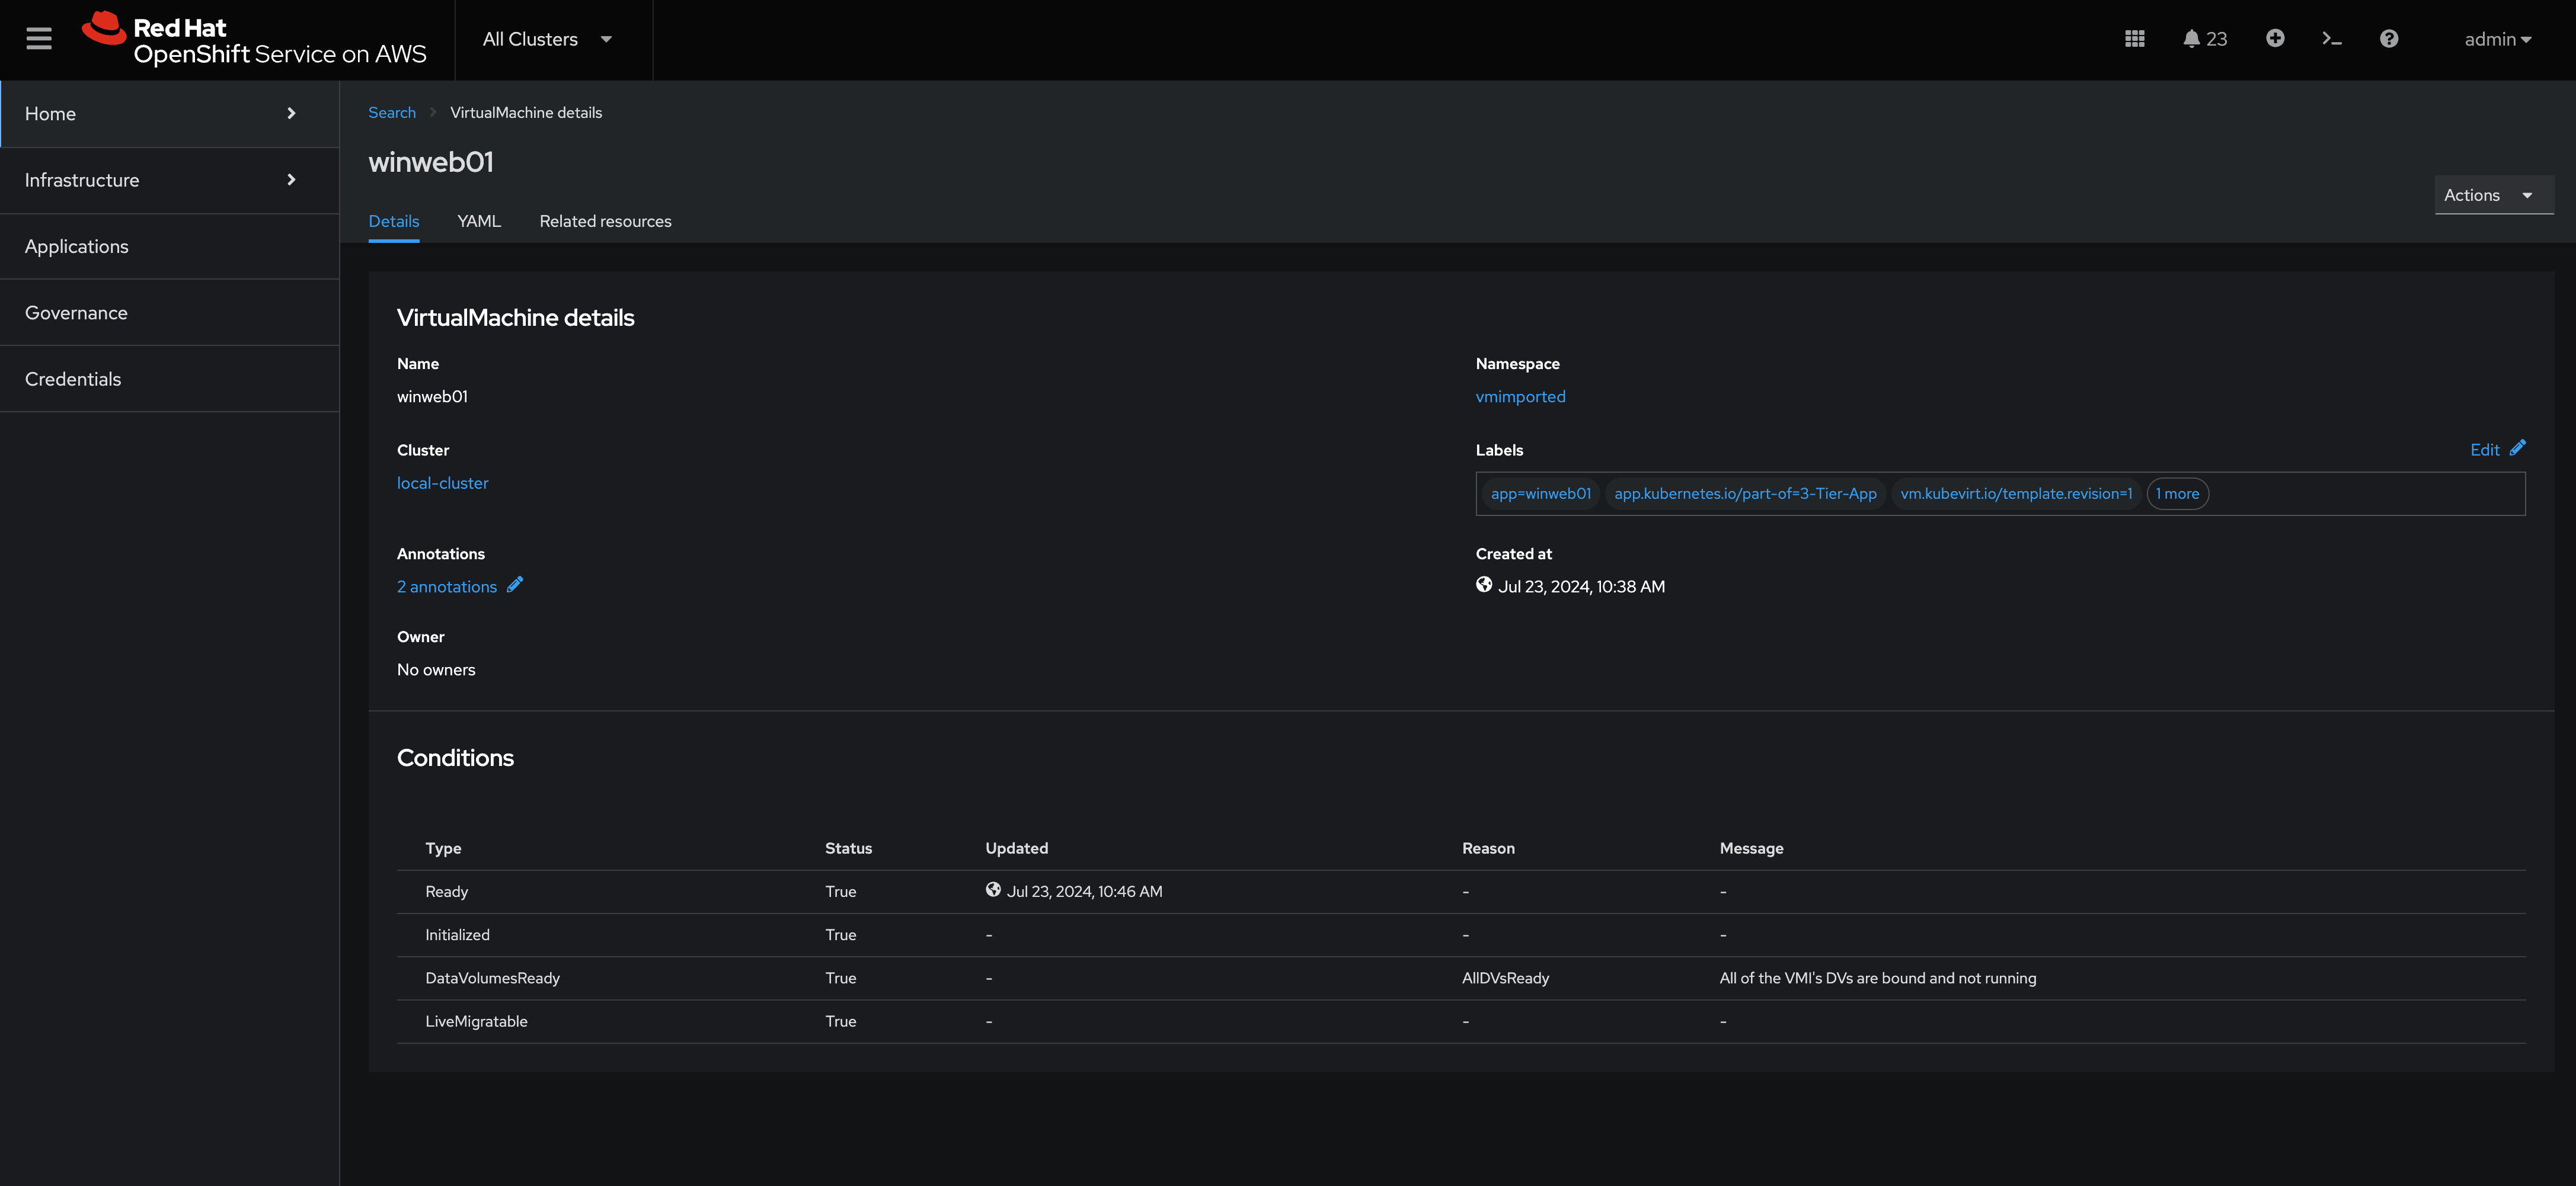The image size is (2576, 1186).
Task: Select the Ready condition row type
Action: tap(446, 891)
